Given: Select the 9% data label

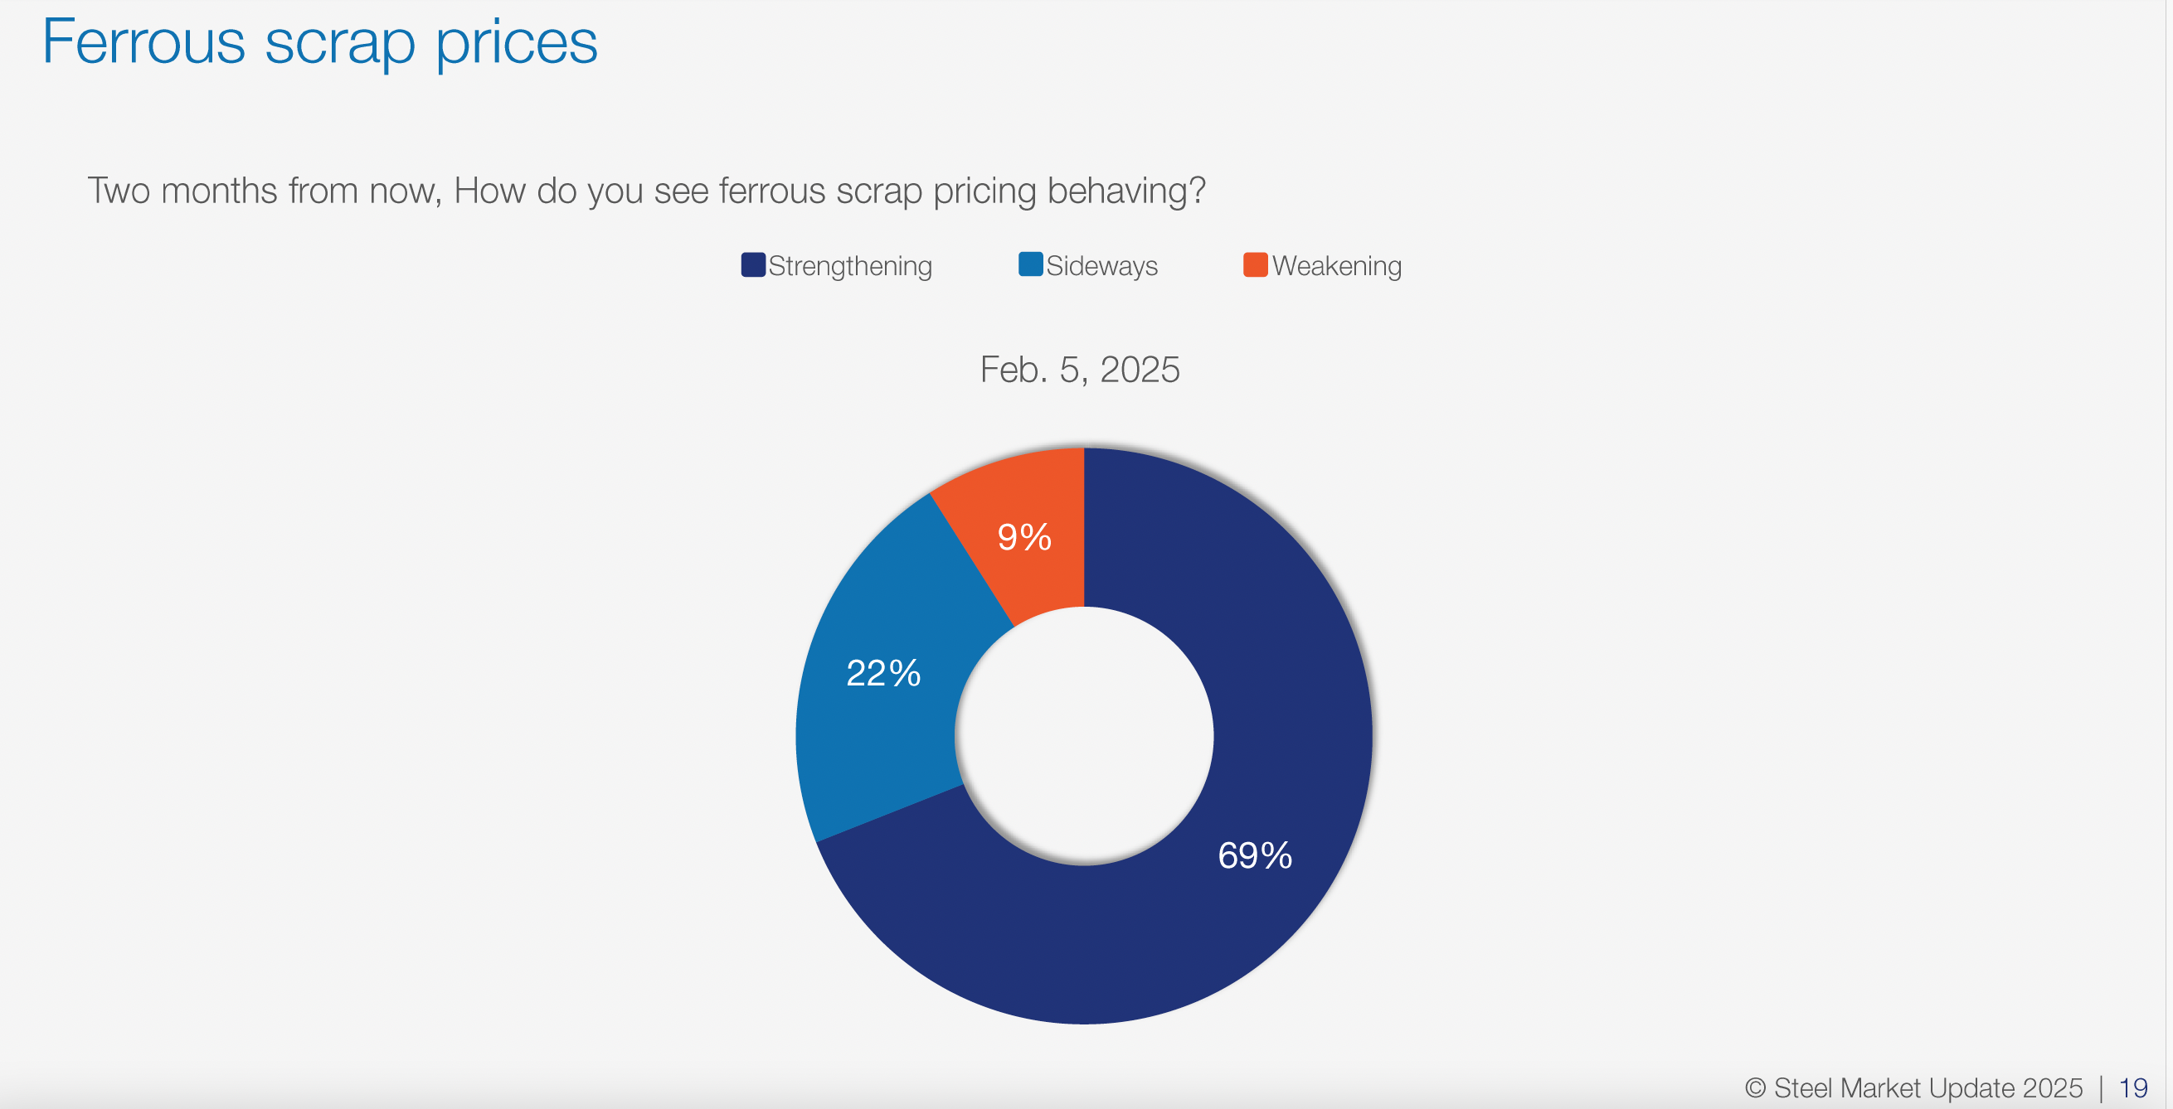Looking at the screenshot, I should click(1024, 538).
